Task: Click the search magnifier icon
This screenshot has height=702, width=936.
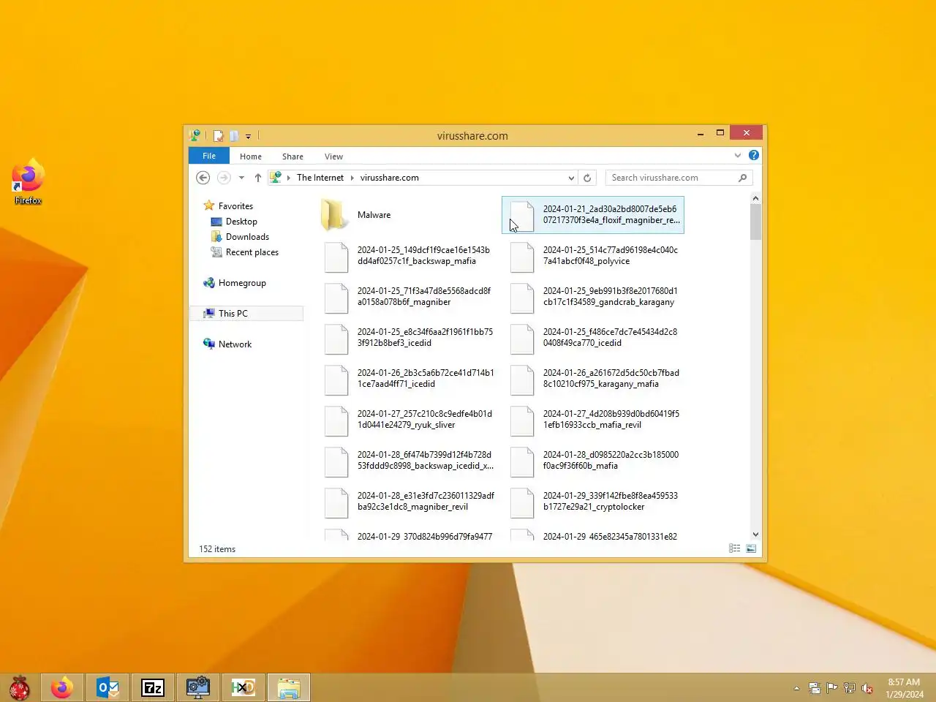Action: pos(743,178)
